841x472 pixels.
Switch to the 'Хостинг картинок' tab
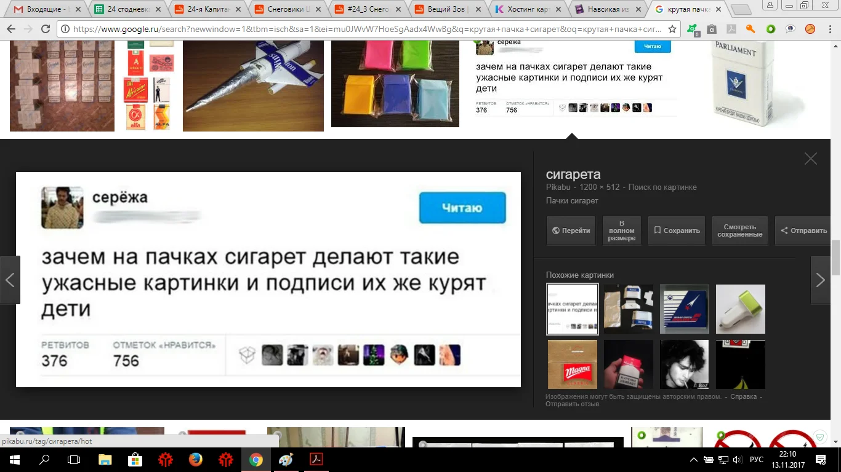click(527, 9)
